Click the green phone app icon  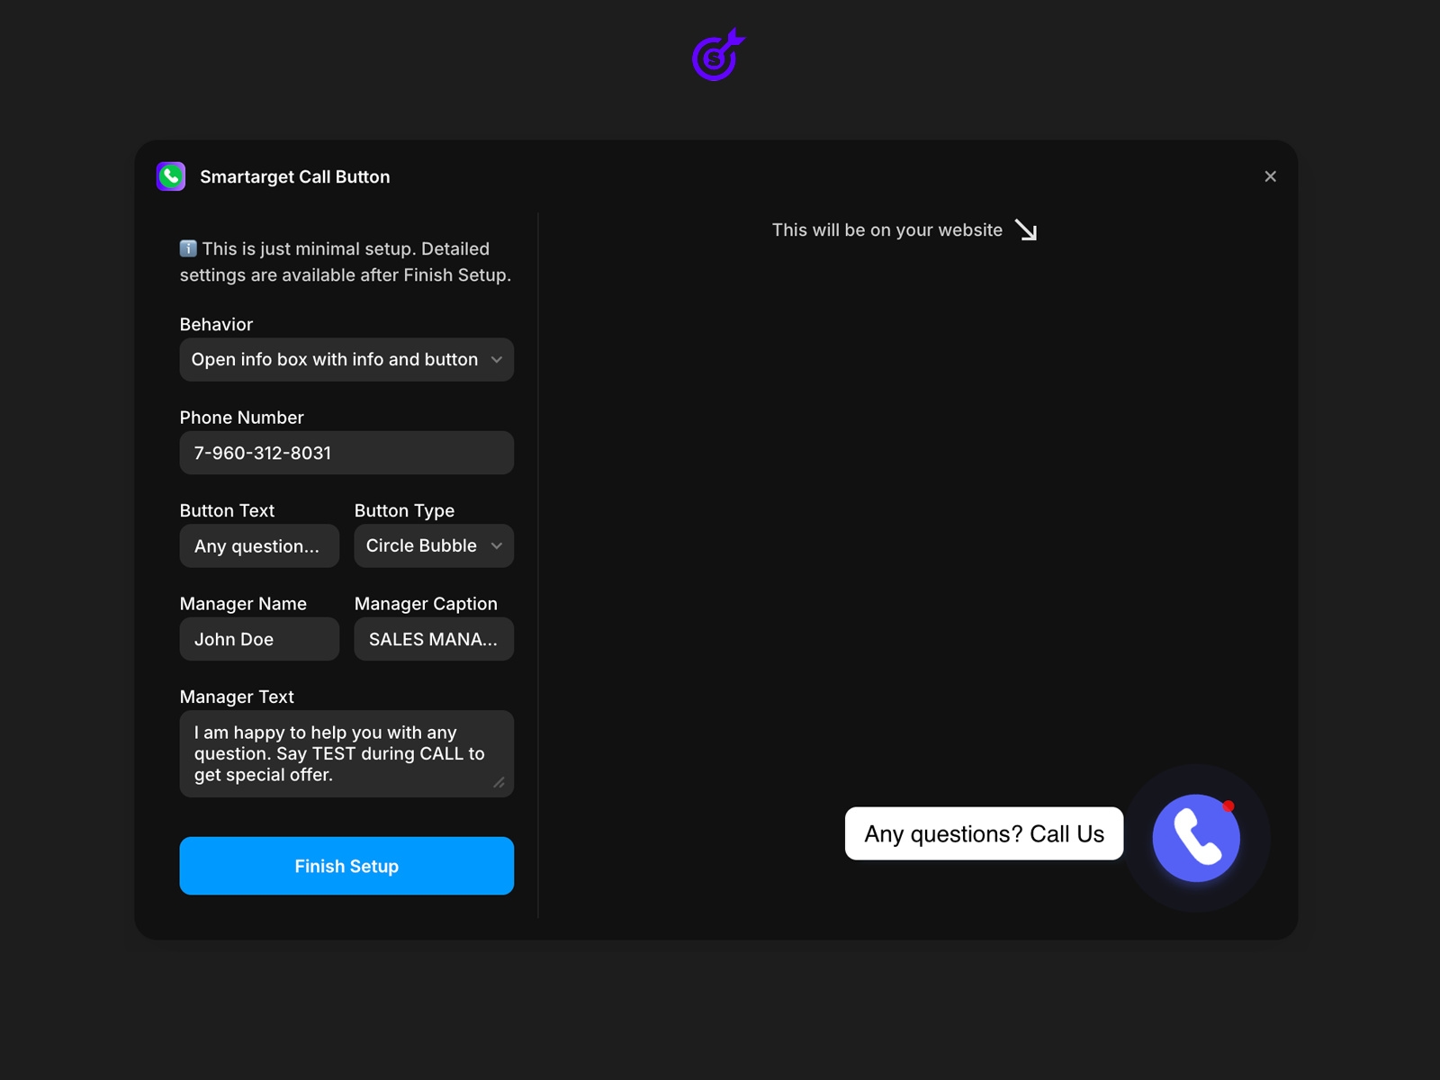pos(171,176)
